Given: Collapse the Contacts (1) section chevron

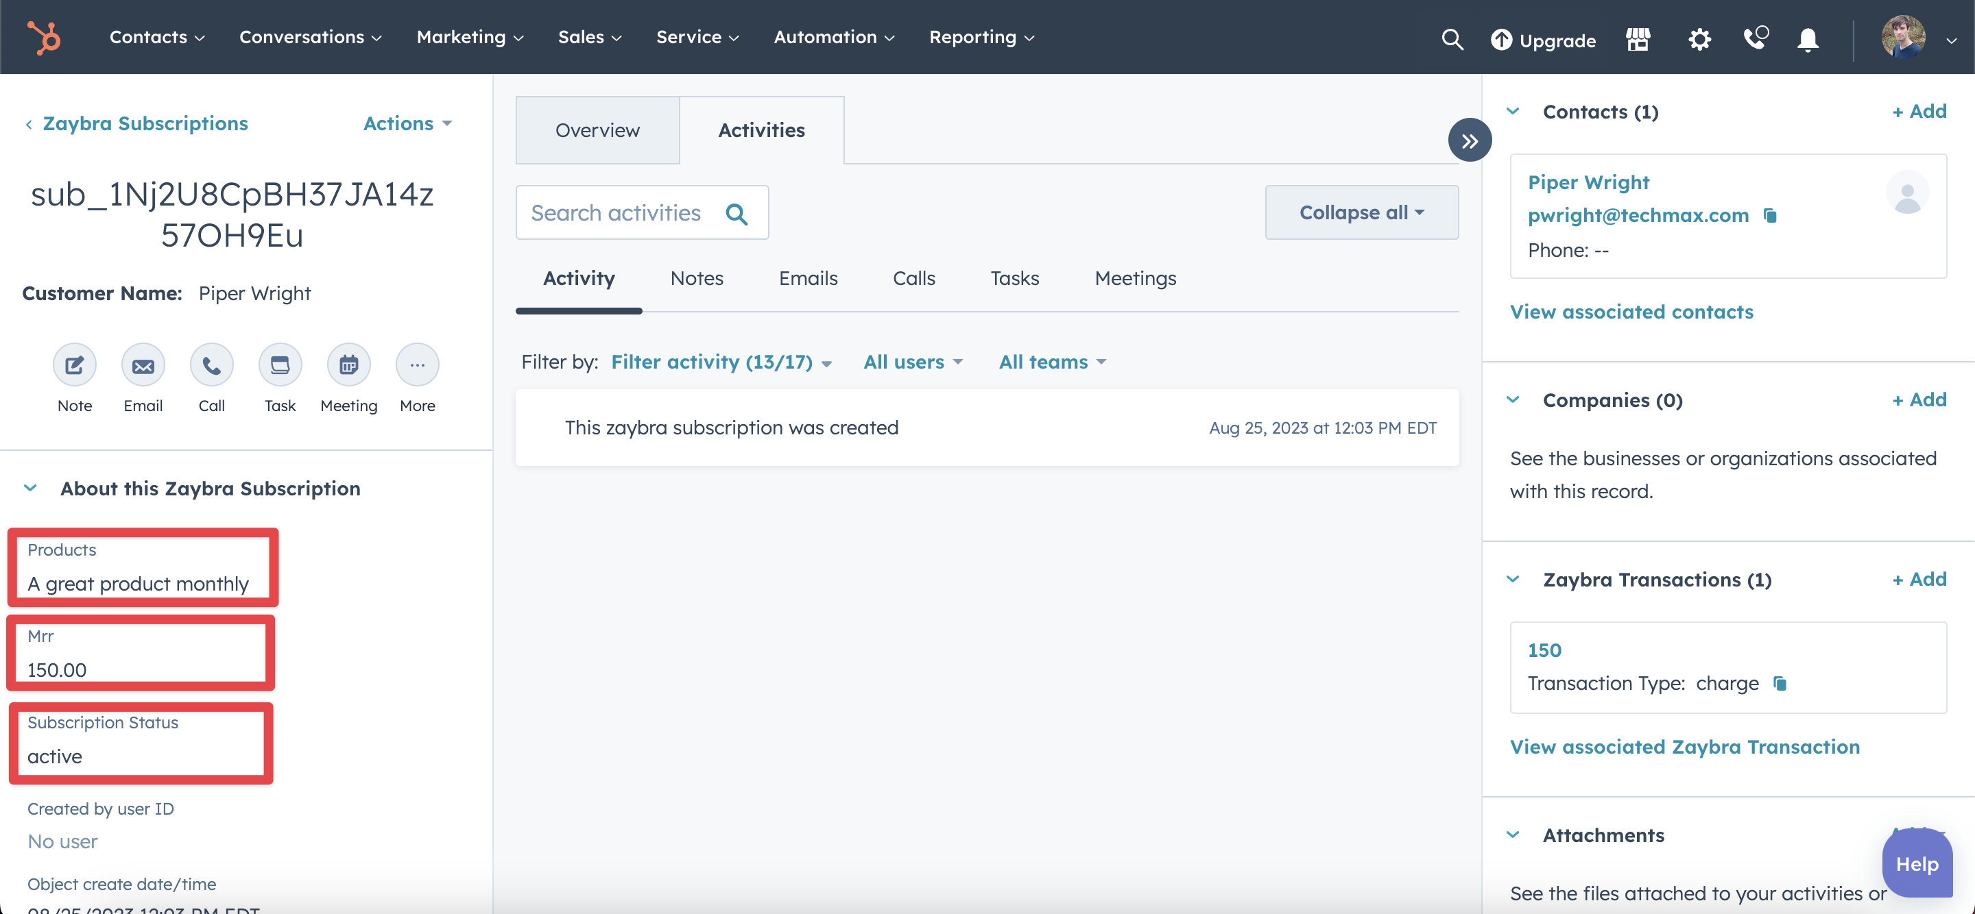Looking at the screenshot, I should [1513, 111].
